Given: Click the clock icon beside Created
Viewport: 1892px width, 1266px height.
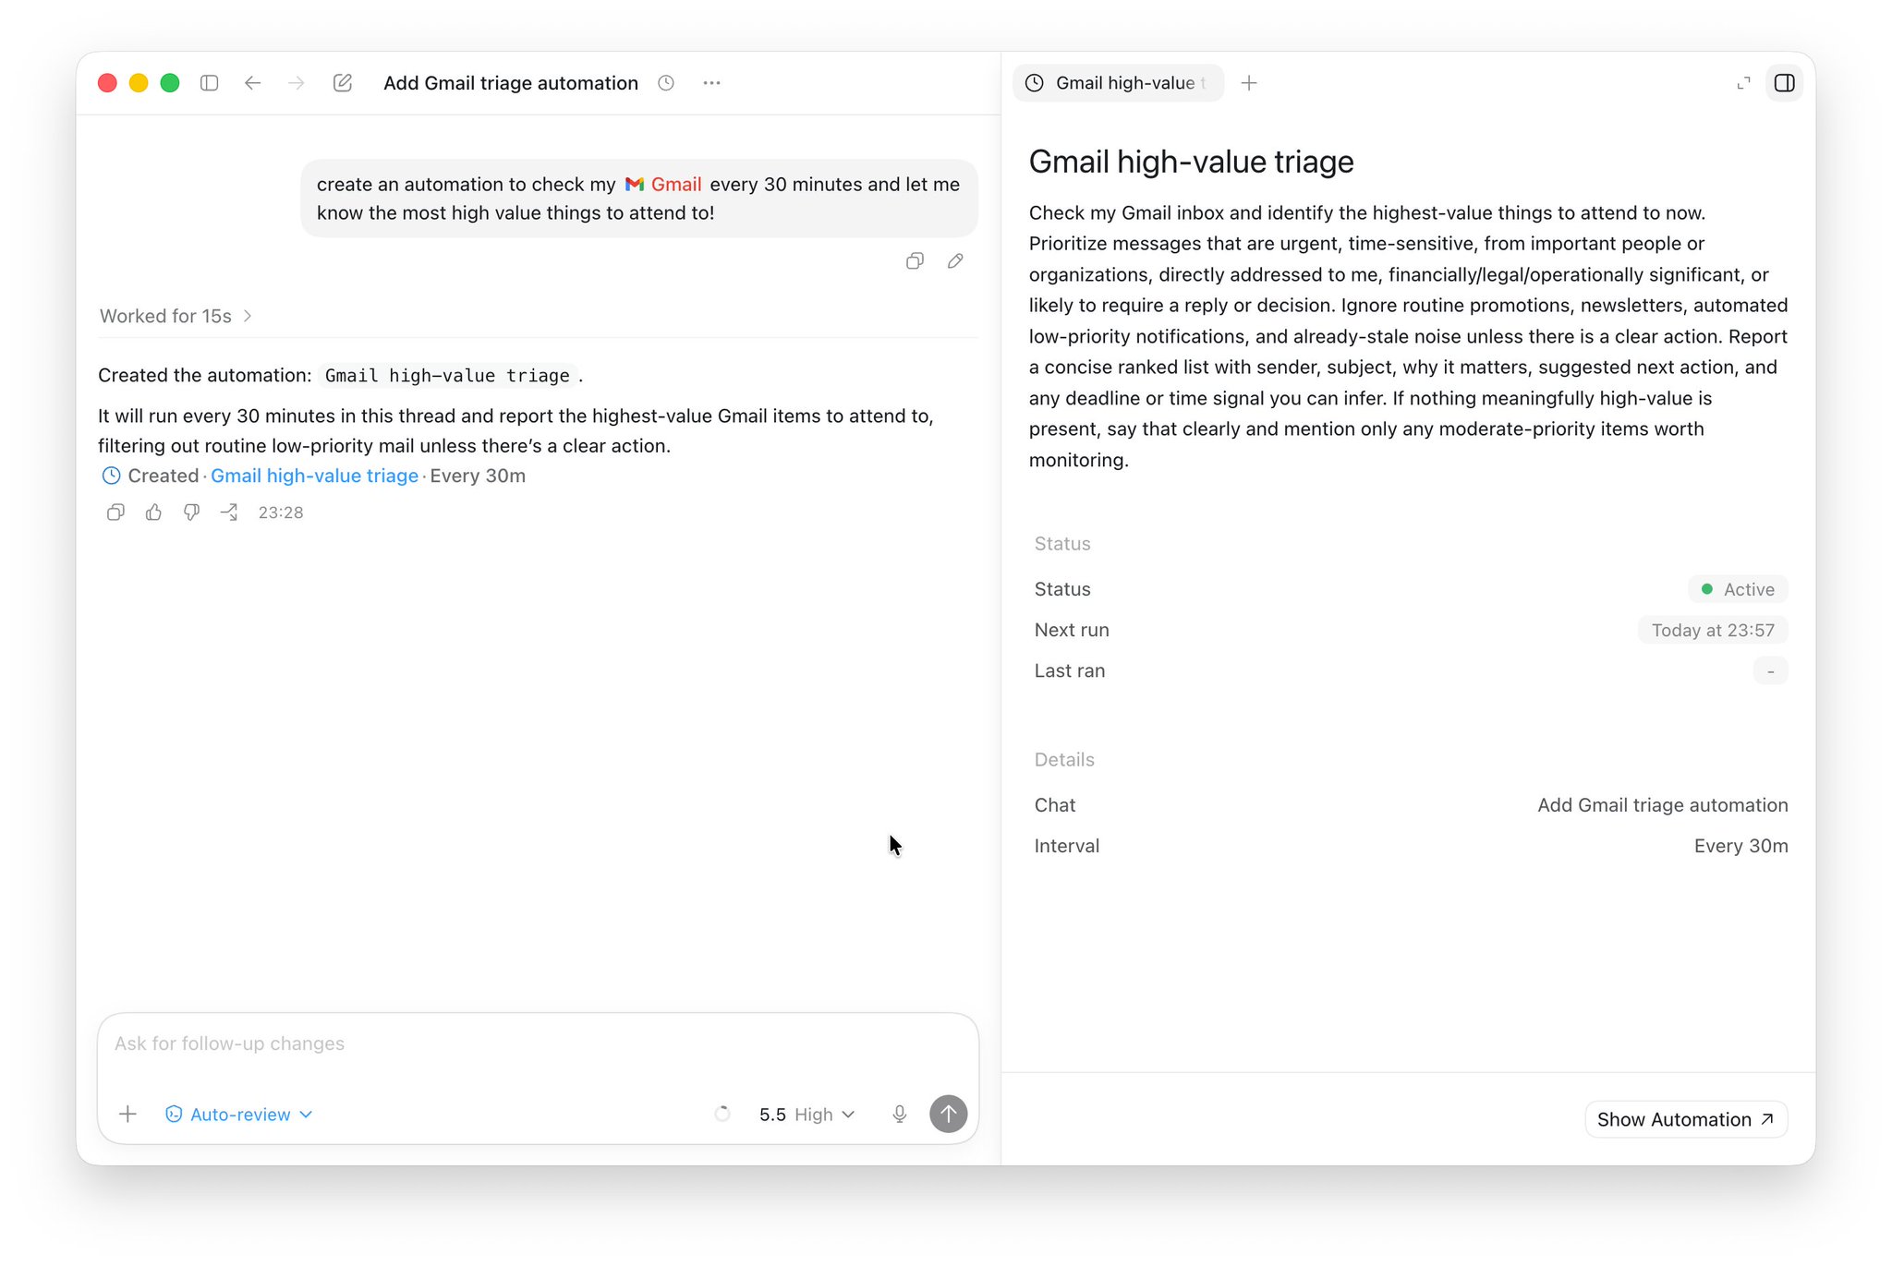Looking at the screenshot, I should [x=111, y=476].
